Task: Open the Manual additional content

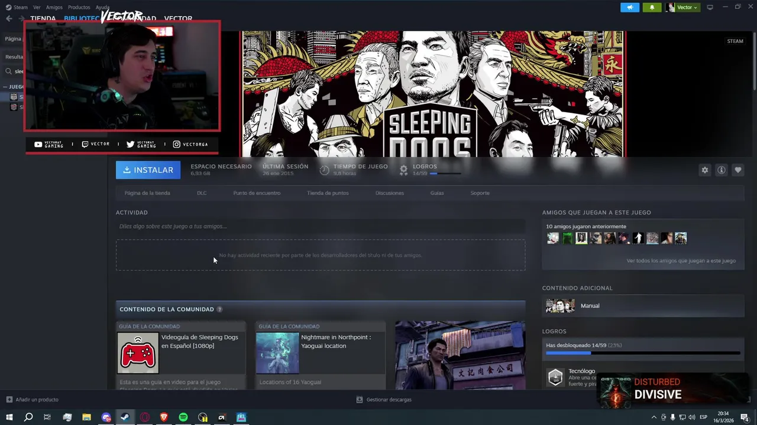Action: (643, 306)
